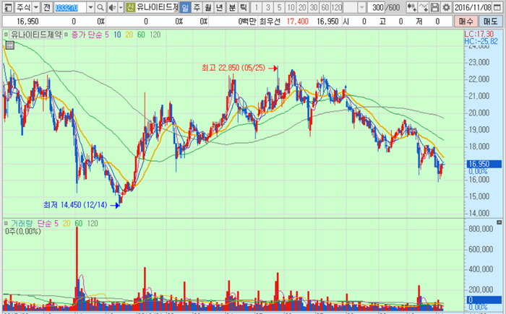Click the stock search magnifier icon
The height and width of the screenshot is (314, 506).
(x=100, y=7)
